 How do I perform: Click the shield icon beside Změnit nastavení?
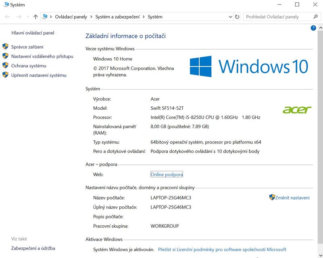click(x=271, y=197)
